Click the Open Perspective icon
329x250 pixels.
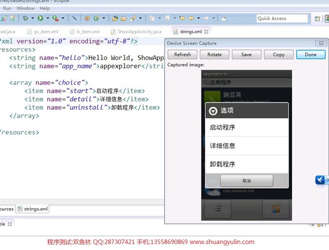[x=317, y=19]
